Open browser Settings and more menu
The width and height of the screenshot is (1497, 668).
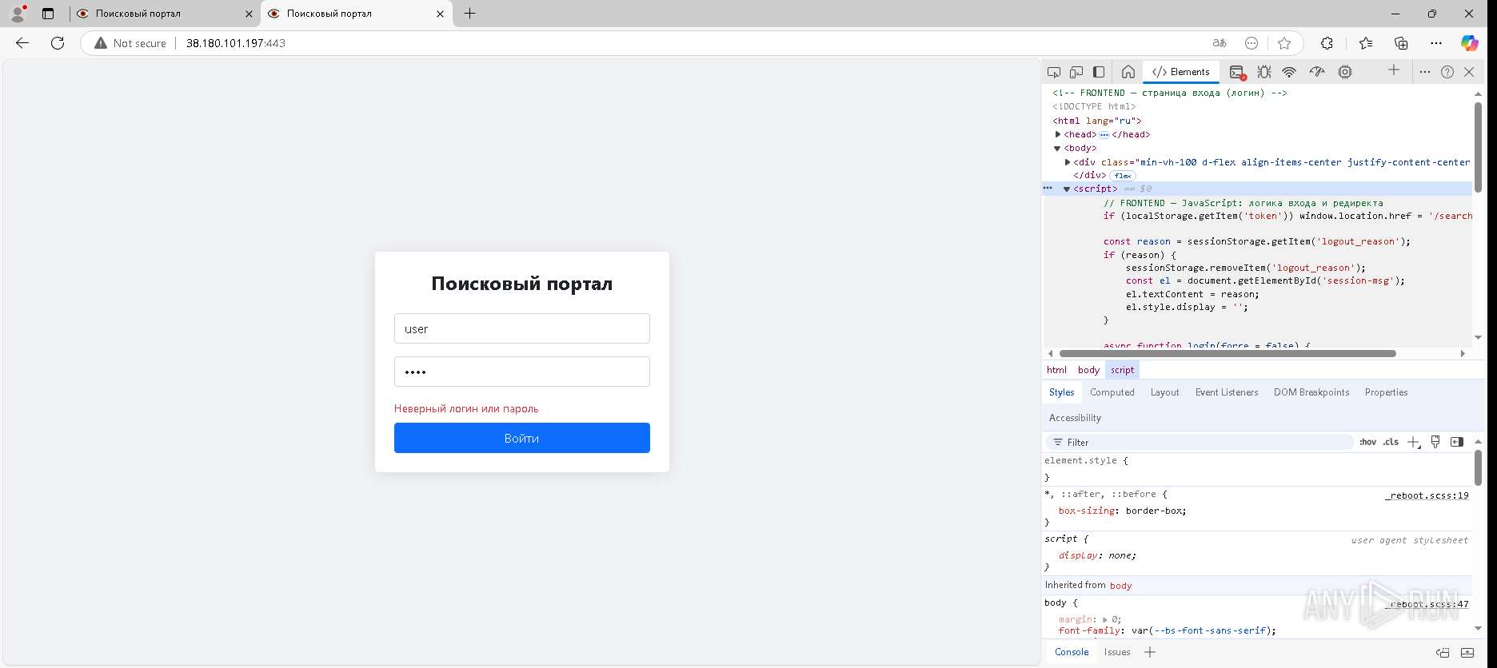point(1436,43)
